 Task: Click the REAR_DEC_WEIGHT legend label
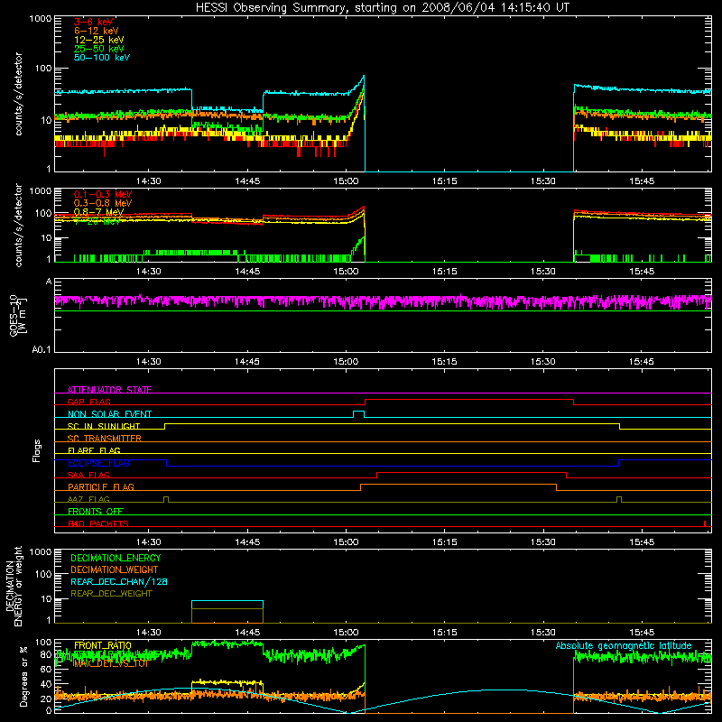click(x=111, y=594)
